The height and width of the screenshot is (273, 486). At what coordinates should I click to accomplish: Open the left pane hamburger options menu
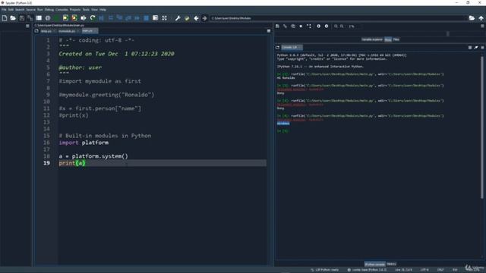27,27
